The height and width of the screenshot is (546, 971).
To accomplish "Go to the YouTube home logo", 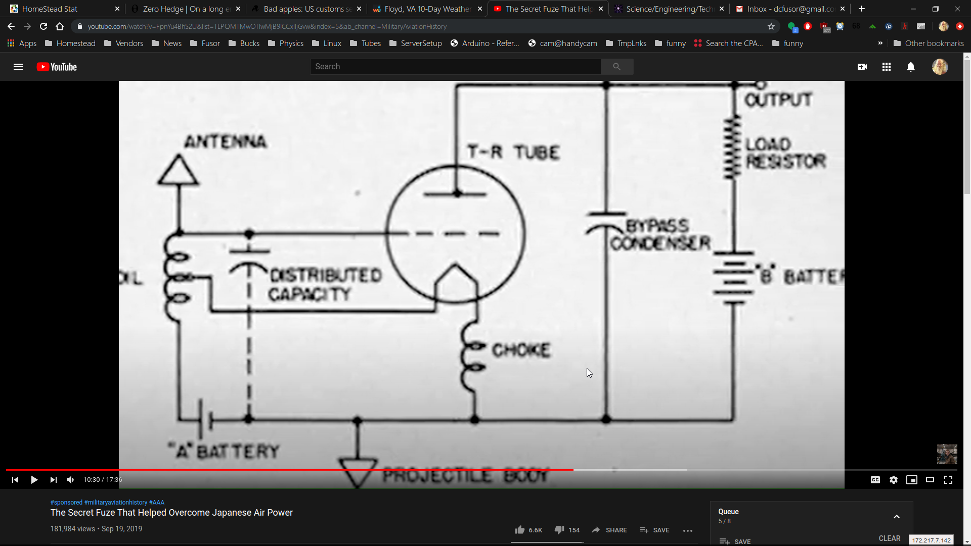I will 57,67.
